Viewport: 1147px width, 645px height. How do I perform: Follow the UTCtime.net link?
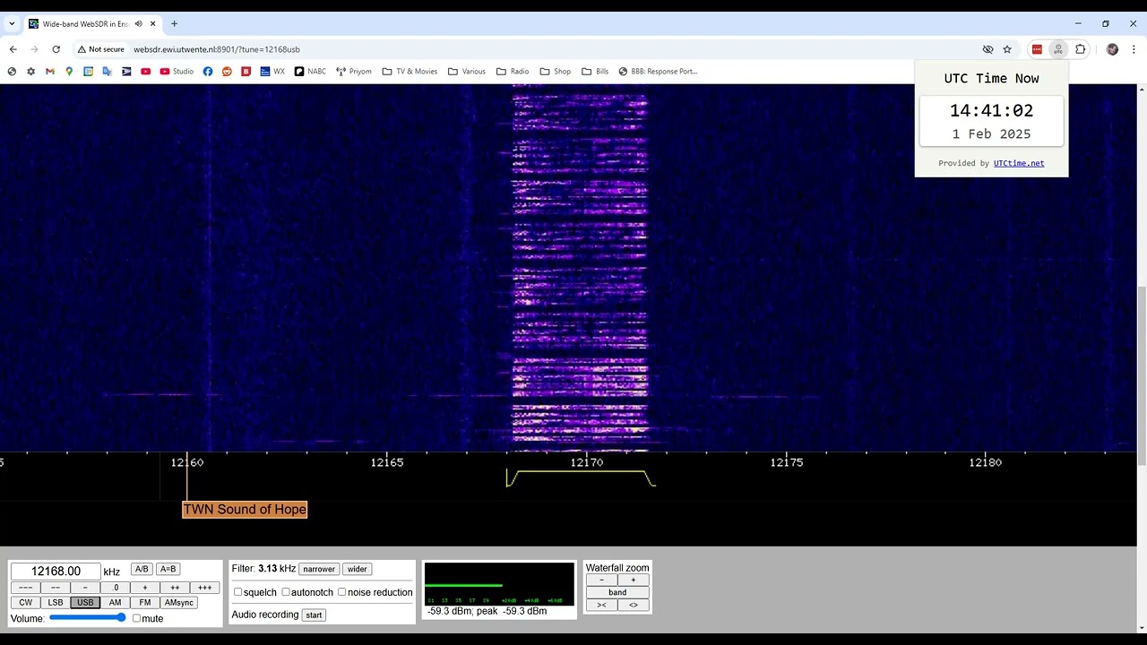pyautogui.click(x=1018, y=163)
